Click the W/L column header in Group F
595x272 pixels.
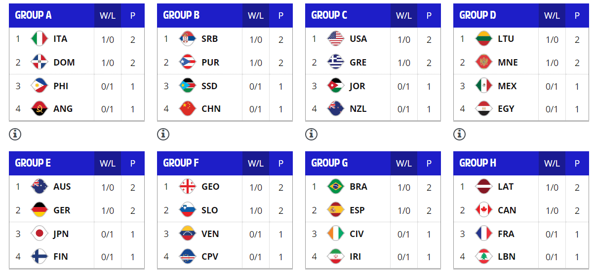[255, 163]
